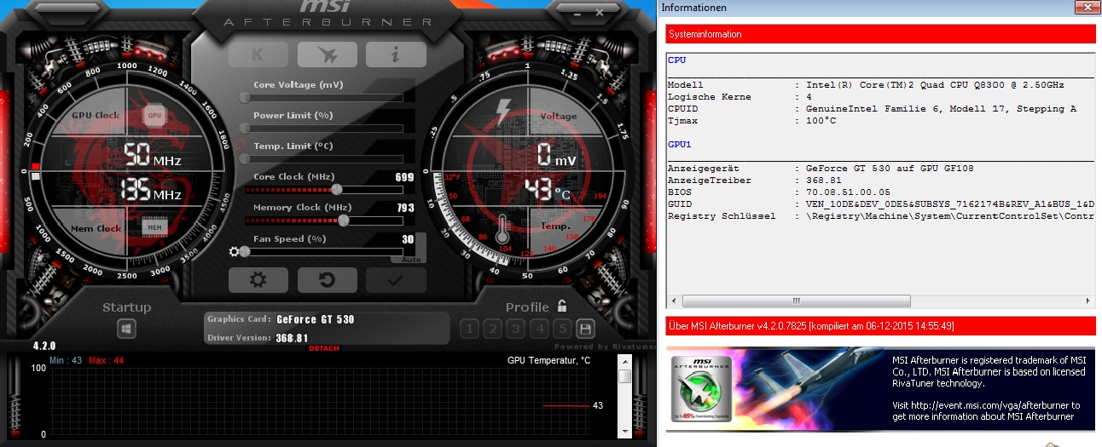Click the MEM chip icon in gauge
The image size is (1102, 447).
pyautogui.click(x=154, y=227)
